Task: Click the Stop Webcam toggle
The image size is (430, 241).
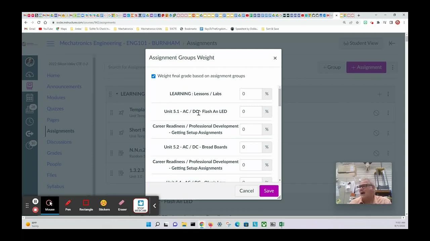Action: (140, 206)
